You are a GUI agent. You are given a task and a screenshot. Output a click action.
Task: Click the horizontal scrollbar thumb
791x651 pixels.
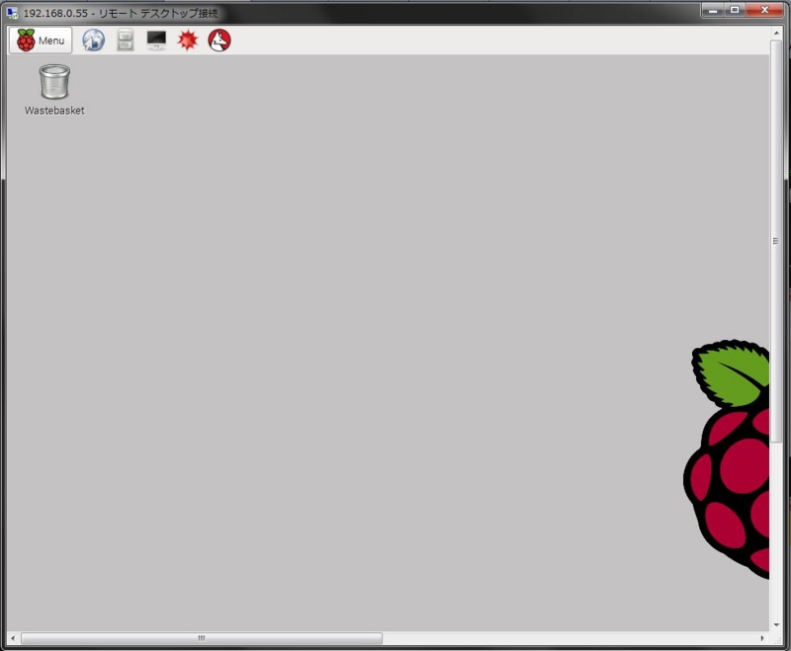202,638
